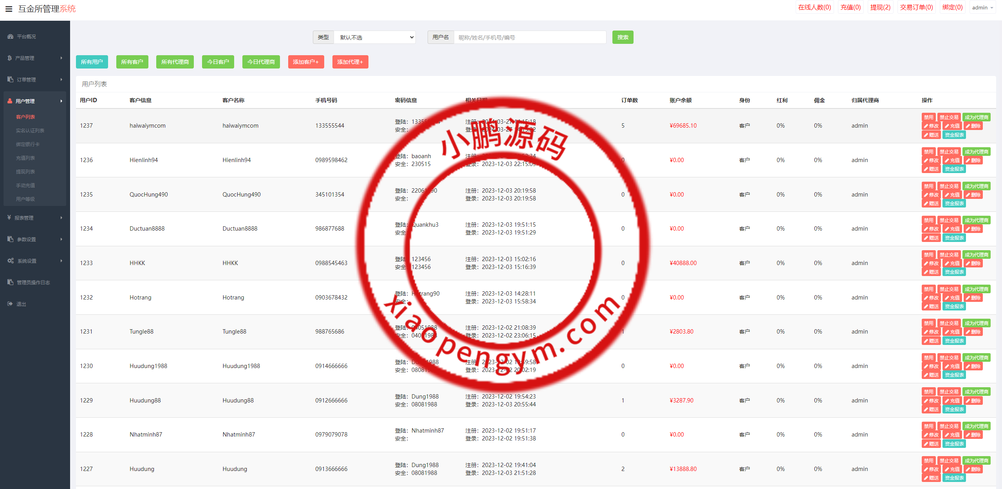The width and height of the screenshot is (1002, 489).
Task: Click the 平台概况 dashboard icon
Action: pyautogui.click(x=10, y=36)
